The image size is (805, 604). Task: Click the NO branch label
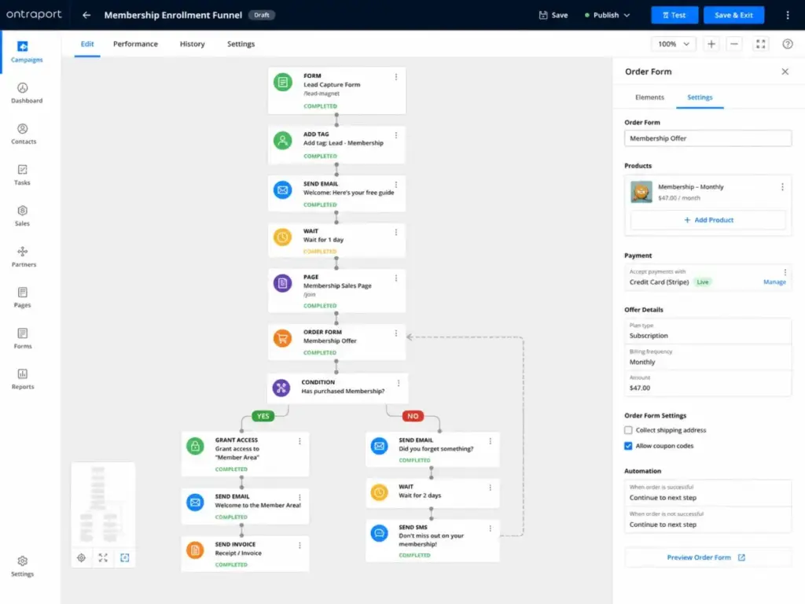413,417
